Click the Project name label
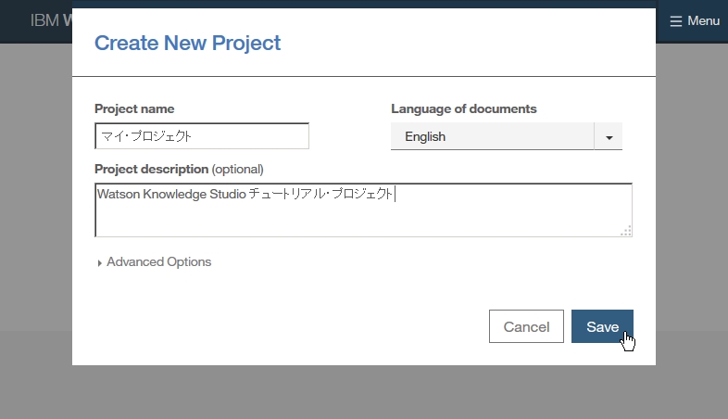Screen dimensions: 728x419 (134, 108)
